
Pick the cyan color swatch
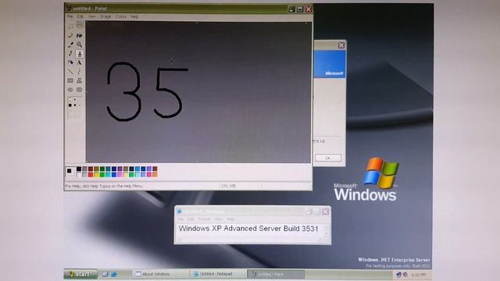[x=108, y=175]
